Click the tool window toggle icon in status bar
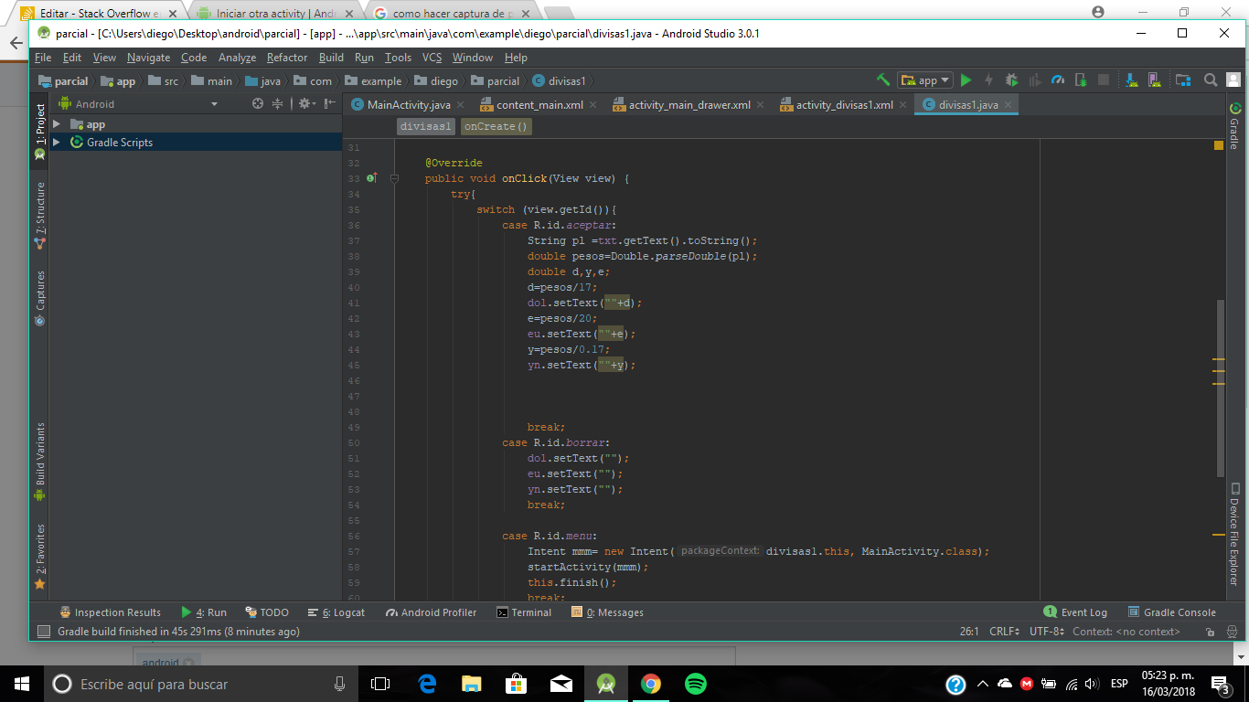The image size is (1249, 702). pos(43,632)
